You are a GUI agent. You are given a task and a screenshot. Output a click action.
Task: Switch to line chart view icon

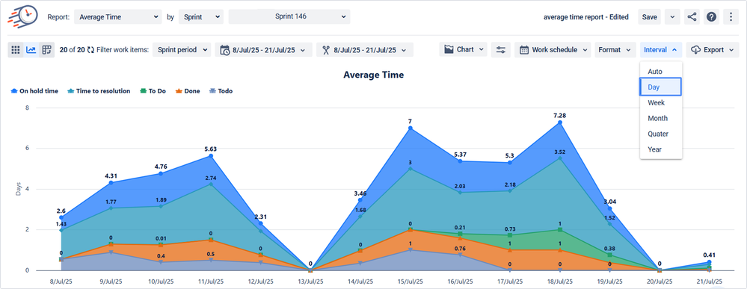(x=31, y=49)
